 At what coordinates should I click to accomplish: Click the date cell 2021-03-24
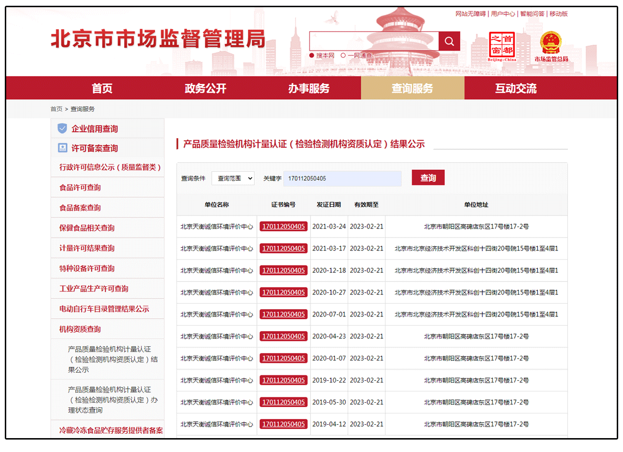[x=329, y=226]
